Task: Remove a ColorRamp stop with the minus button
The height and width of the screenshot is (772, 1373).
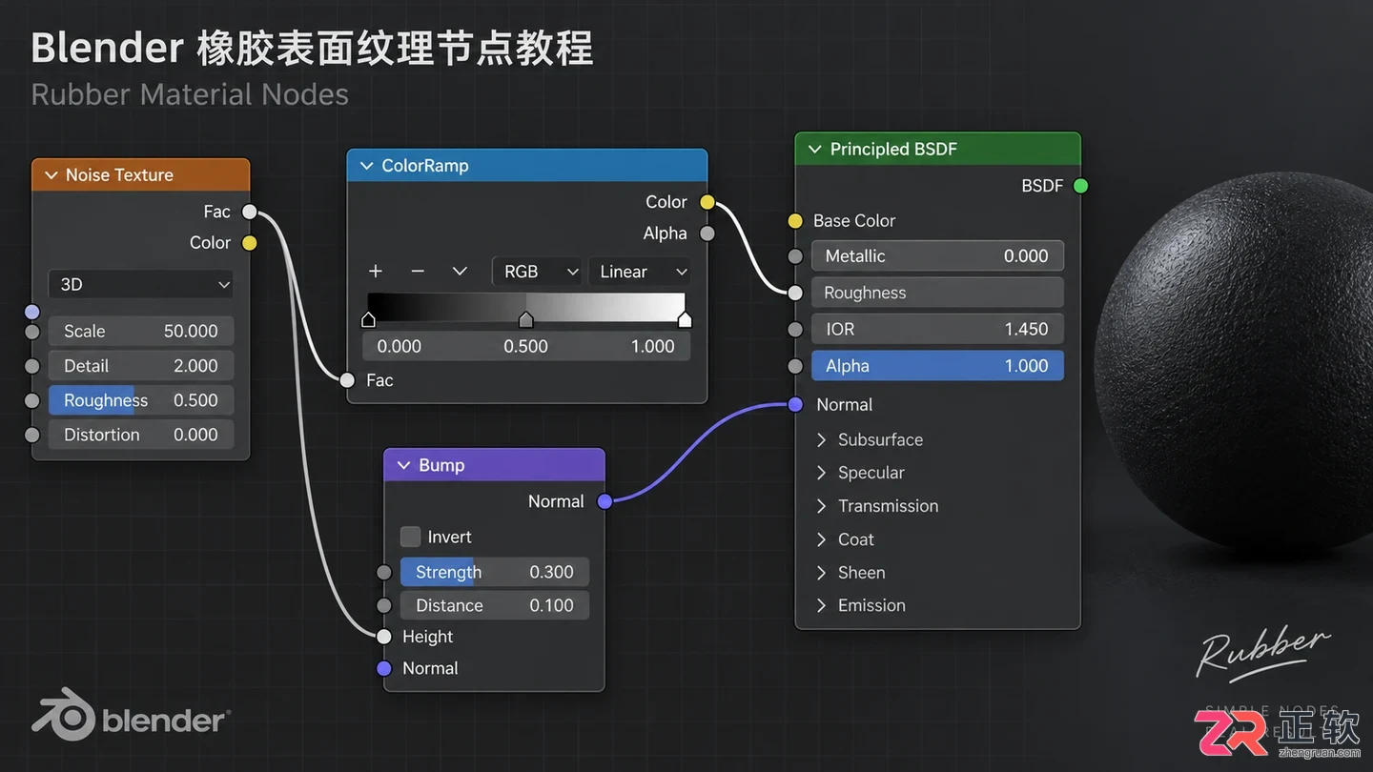Action: pos(418,272)
